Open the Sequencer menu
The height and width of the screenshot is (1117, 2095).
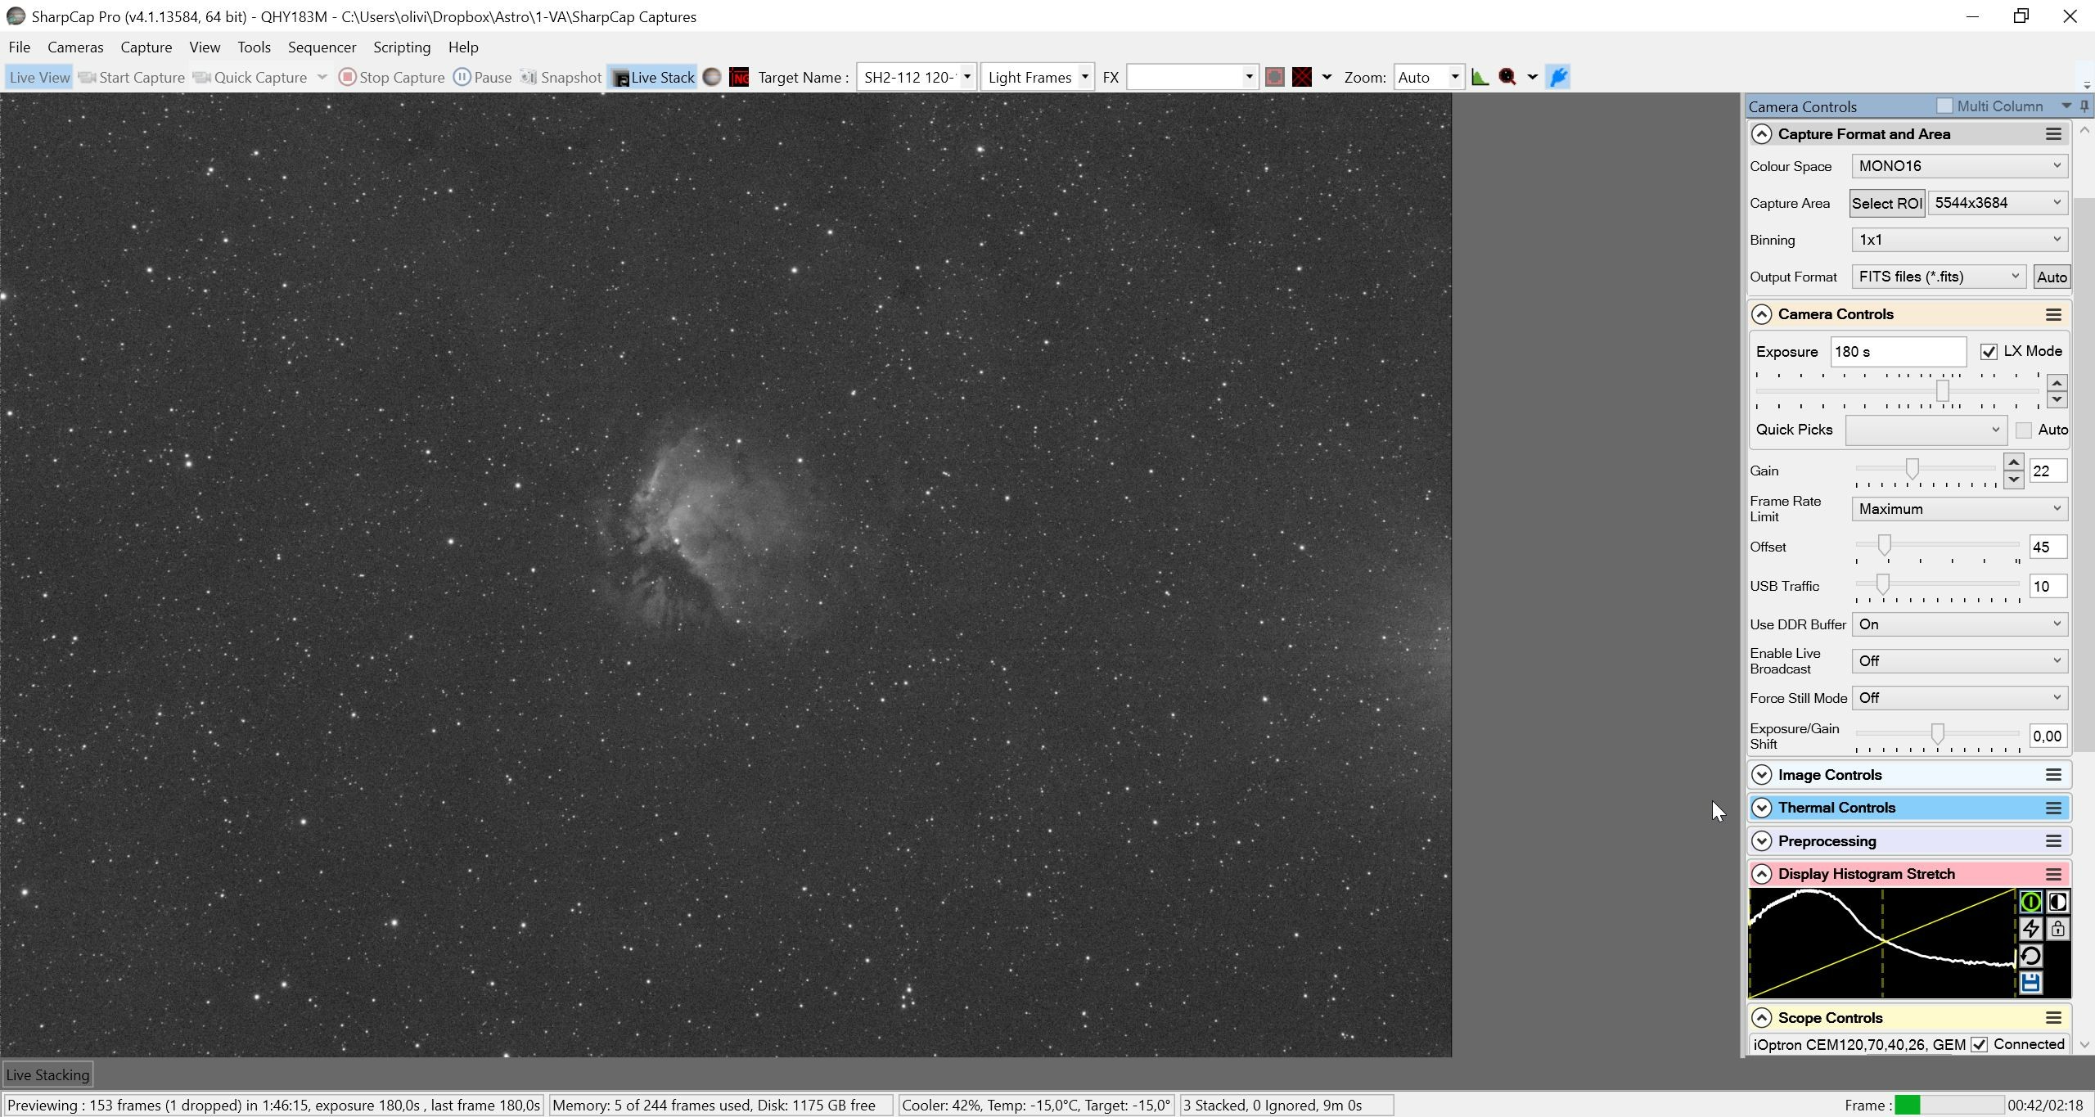click(x=322, y=47)
